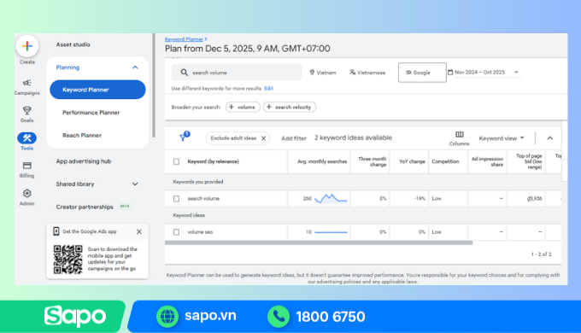Viewport: 581px width, 333px height.
Task: Sort by Ad impression share column
Action: [487, 161]
